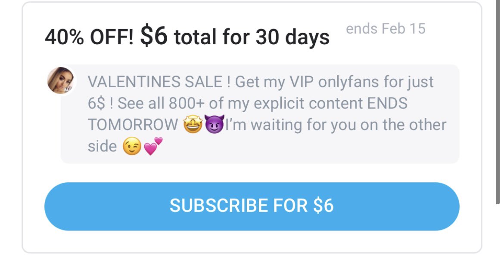The height and width of the screenshot is (255, 504).
Task: Click the word 'TOMORROW' in the promo message
Action: 133,125
